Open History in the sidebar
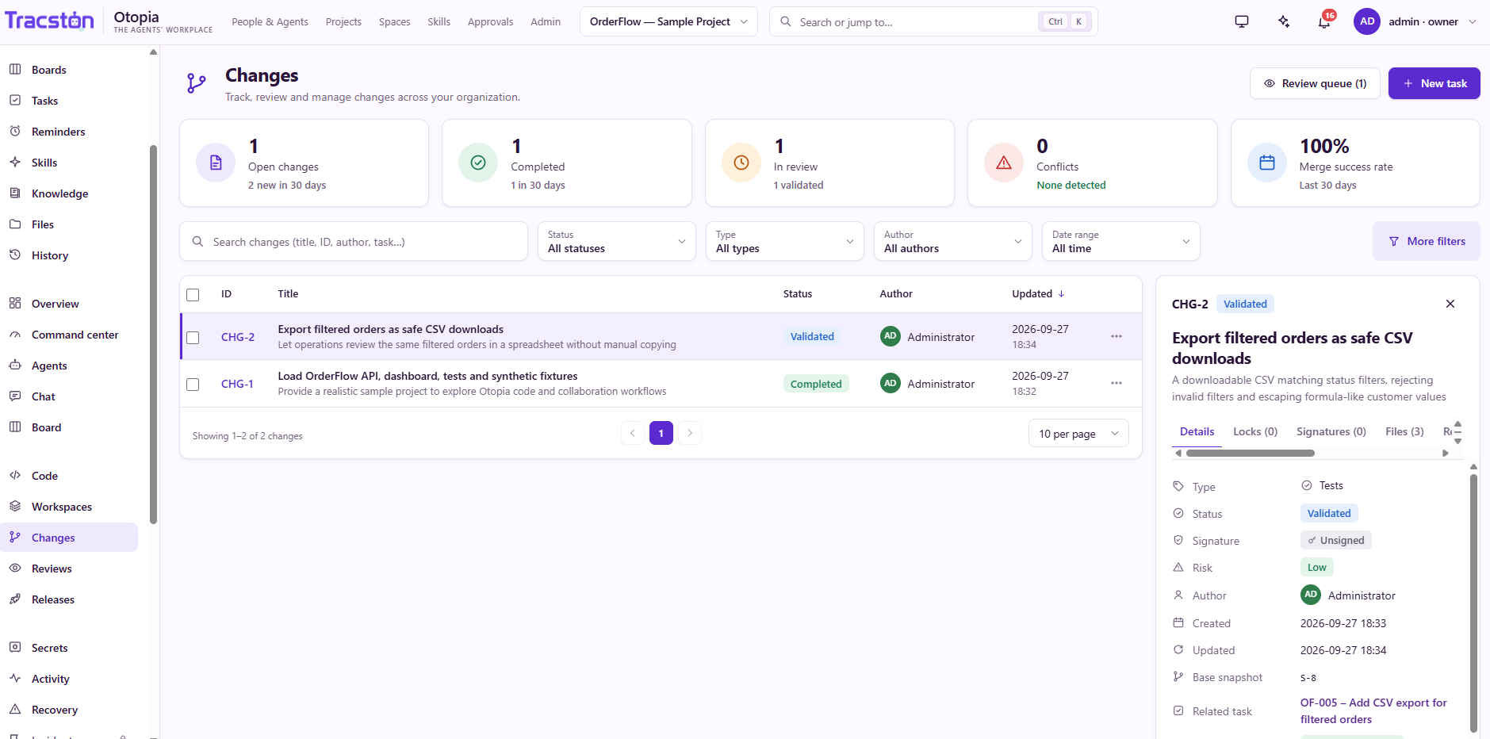Viewport: 1490px width, 739px height. tap(69, 255)
